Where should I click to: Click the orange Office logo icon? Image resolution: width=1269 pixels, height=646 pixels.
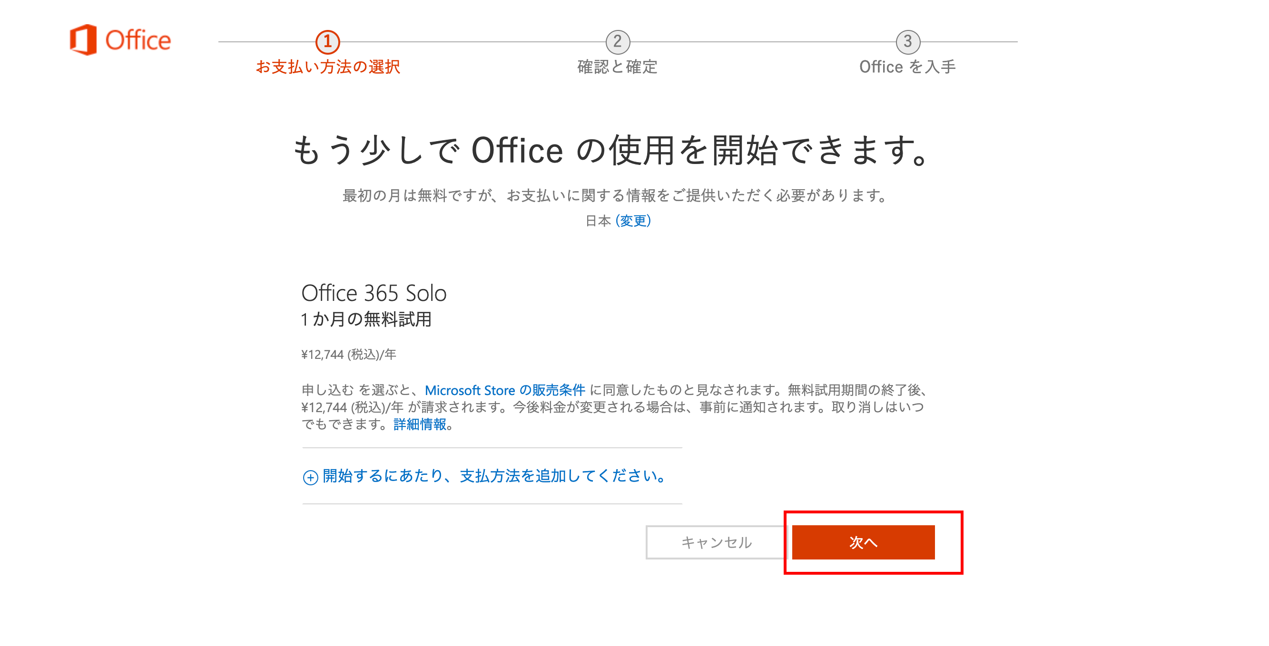pyautogui.click(x=83, y=40)
